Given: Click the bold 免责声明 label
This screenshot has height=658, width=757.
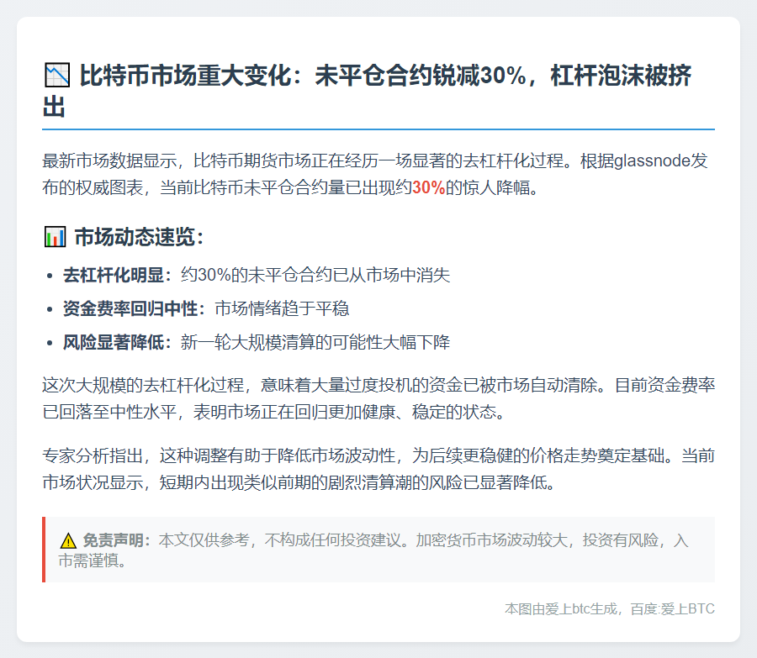Looking at the screenshot, I should tap(116, 540).
